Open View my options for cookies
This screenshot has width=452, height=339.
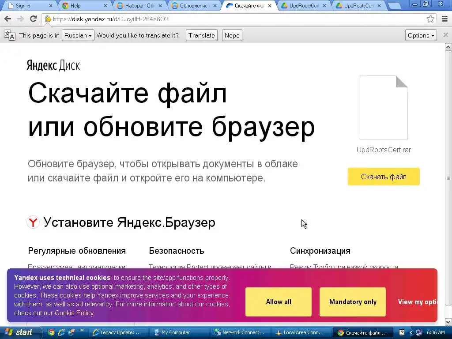click(418, 302)
